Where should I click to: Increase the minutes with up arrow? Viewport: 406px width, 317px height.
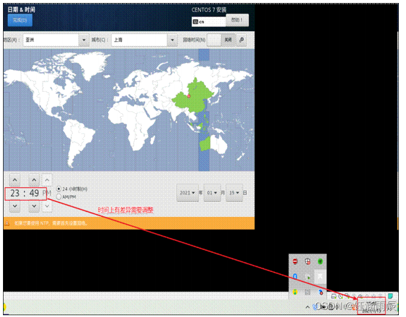34,180
